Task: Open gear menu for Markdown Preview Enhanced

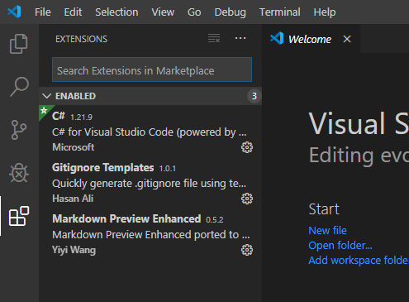Action: (247, 250)
